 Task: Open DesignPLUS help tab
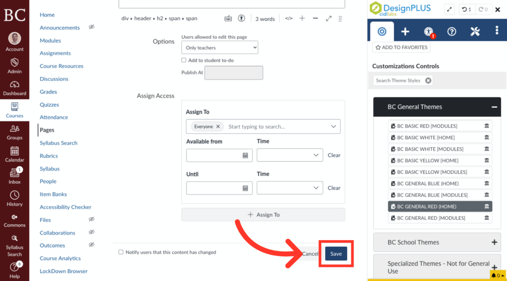click(452, 31)
